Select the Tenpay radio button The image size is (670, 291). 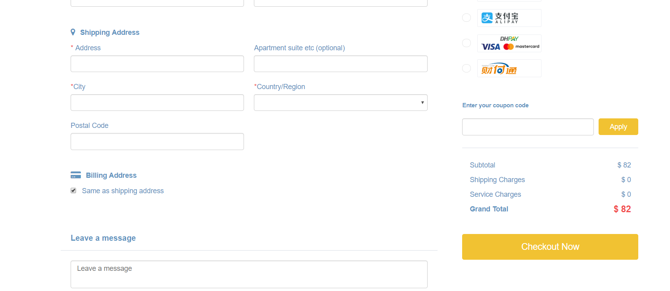467,68
